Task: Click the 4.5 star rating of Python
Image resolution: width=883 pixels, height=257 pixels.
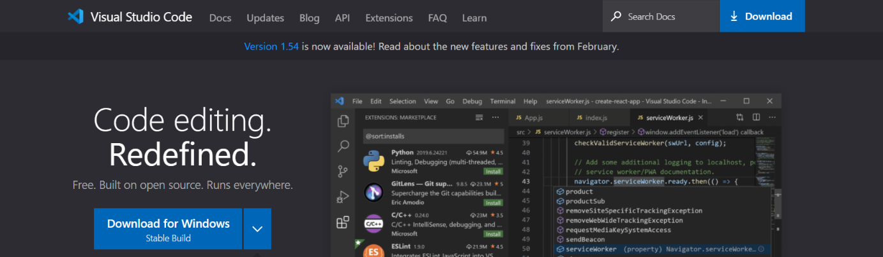Action: pyautogui.click(x=495, y=153)
